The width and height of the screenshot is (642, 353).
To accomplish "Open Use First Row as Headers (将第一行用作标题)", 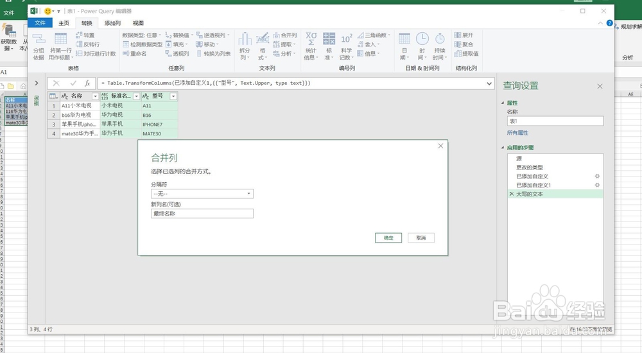I will (60, 46).
